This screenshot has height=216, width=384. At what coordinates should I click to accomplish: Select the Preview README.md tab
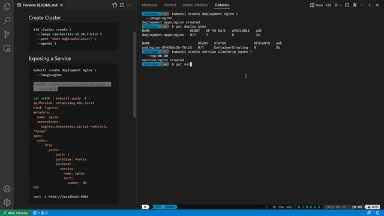coord(40,5)
